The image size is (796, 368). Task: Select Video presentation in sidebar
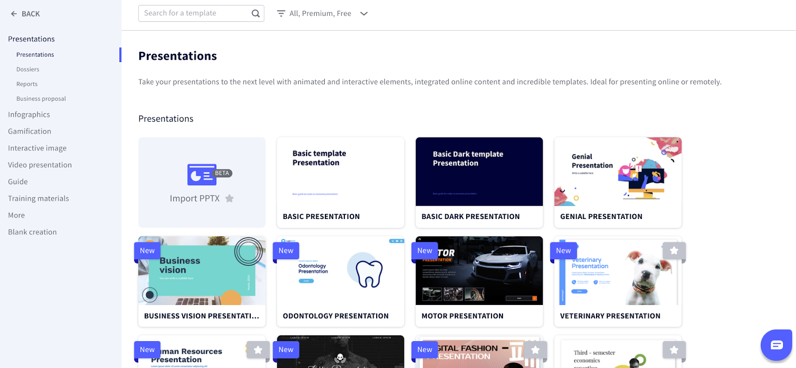point(40,165)
